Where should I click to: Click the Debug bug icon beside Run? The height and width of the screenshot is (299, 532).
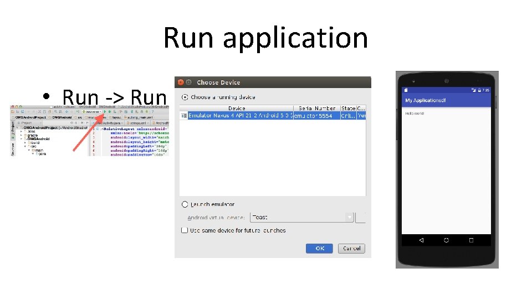click(x=110, y=111)
